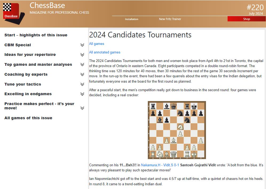The height and width of the screenshot is (189, 266).
Task: Expand Ideas for your repertoire chevron
Action: coord(82,55)
